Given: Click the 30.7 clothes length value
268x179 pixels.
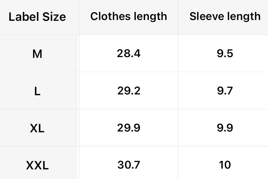Looking at the screenshot, I should click(x=129, y=165).
